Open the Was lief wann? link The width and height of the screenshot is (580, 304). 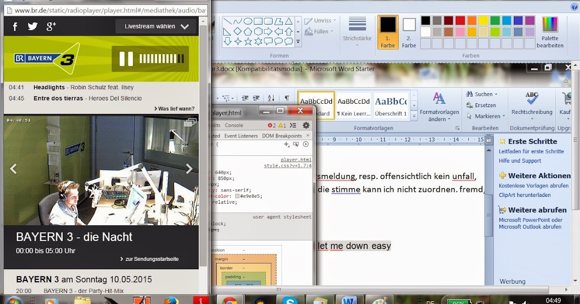tap(174, 109)
